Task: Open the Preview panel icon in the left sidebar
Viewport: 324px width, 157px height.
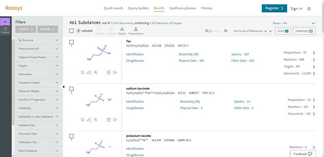Action: pyautogui.click(x=5, y=30)
